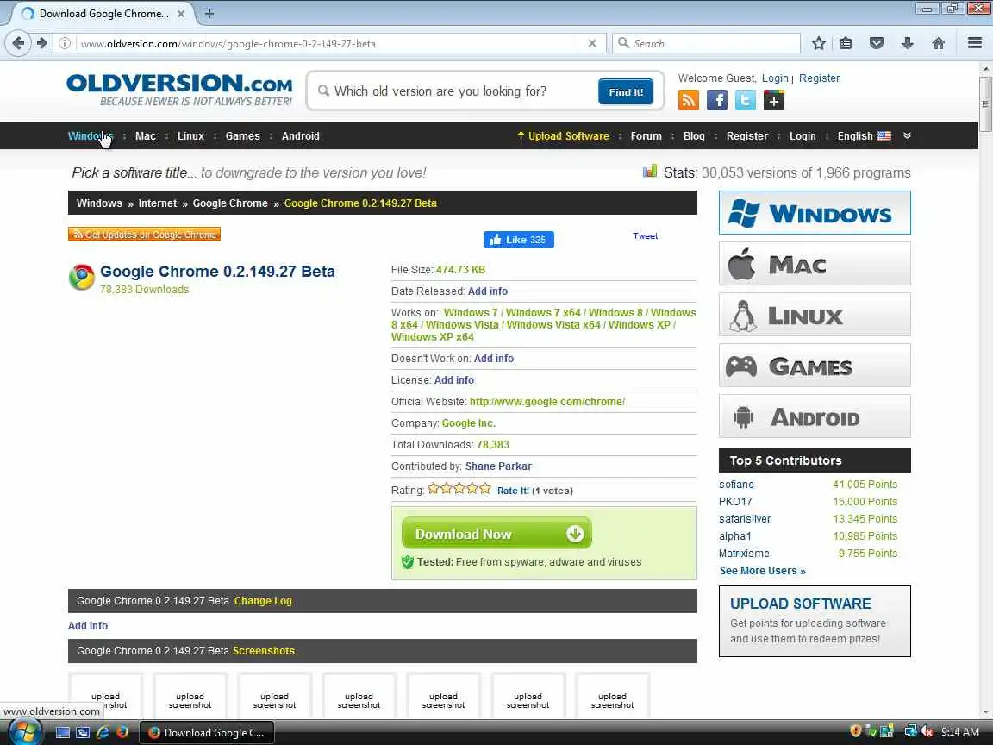Click the volume muted tray icon
Image resolution: width=993 pixels, height=745 pixels.
coord(927,732)
